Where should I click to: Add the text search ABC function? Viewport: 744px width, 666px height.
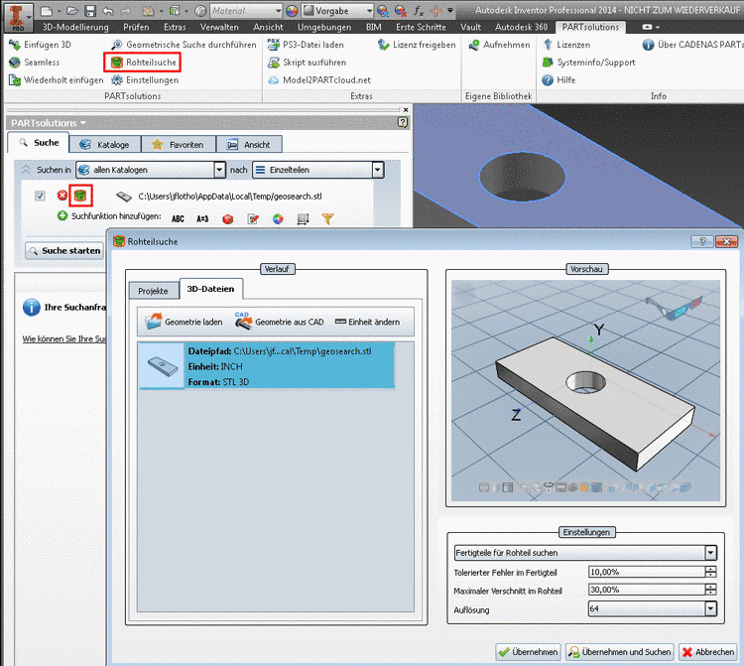179,217
